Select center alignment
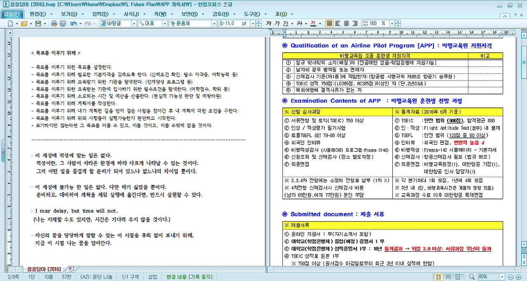The width and height of the screenshot is (527, 281). click(x=346, y=23)
